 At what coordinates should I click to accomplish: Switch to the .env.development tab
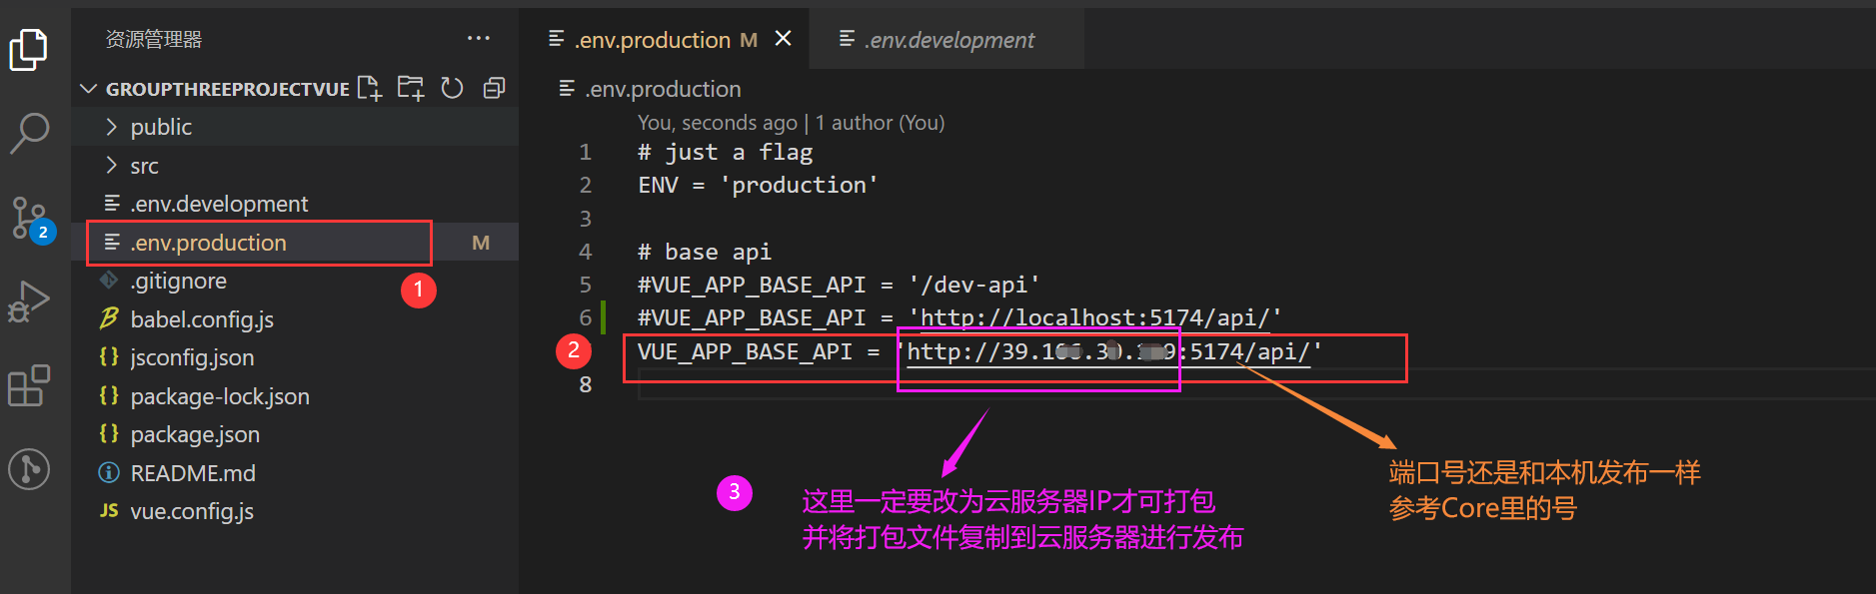(x=946, y=40)
